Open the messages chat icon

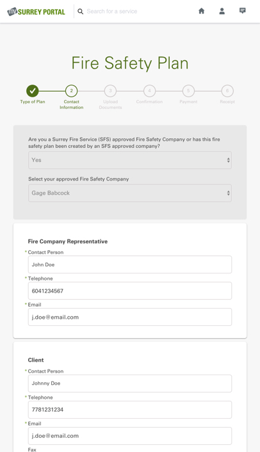[243, 11]
